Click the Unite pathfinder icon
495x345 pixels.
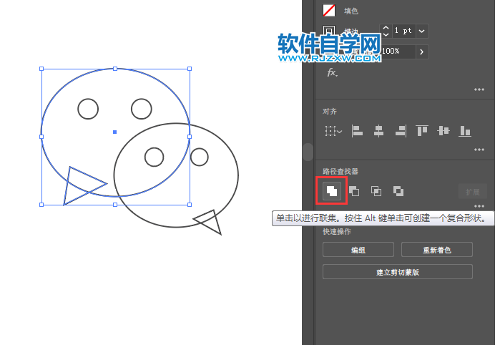tap(332, 191)
